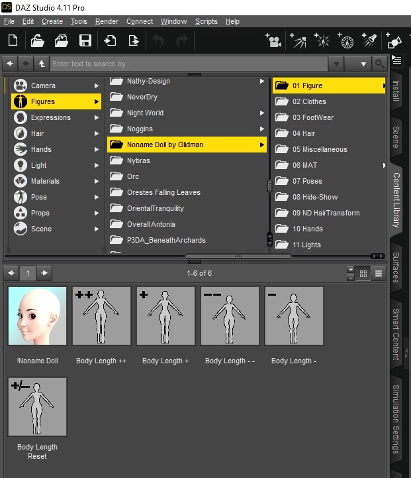This screenshot has width=411, height=478.
Task: Expand the Night World folder arrow
Action: point(262,113)
